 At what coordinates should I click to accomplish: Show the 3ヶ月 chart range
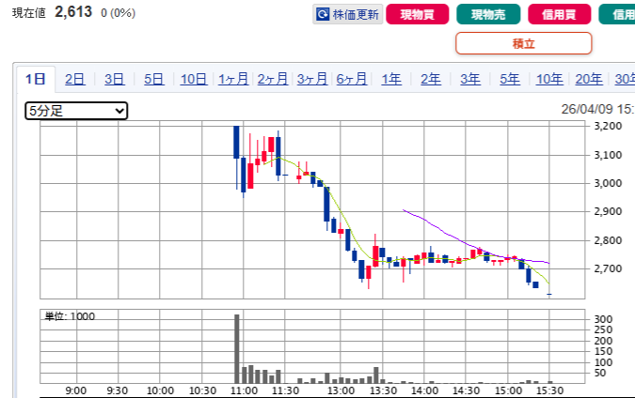312,79
